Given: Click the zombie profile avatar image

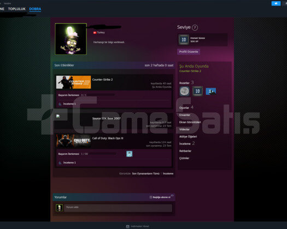Looking at the screenshot, I should coord(71,39).
